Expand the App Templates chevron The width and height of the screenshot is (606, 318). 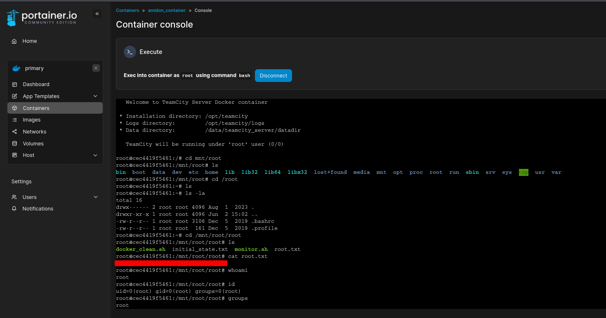[96, 96]
